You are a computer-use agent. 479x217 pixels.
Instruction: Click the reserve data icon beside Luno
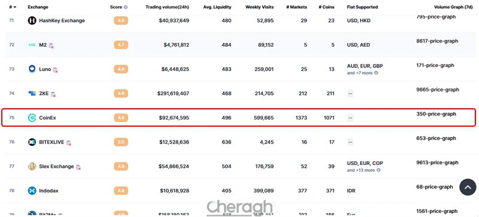(55, 70)
